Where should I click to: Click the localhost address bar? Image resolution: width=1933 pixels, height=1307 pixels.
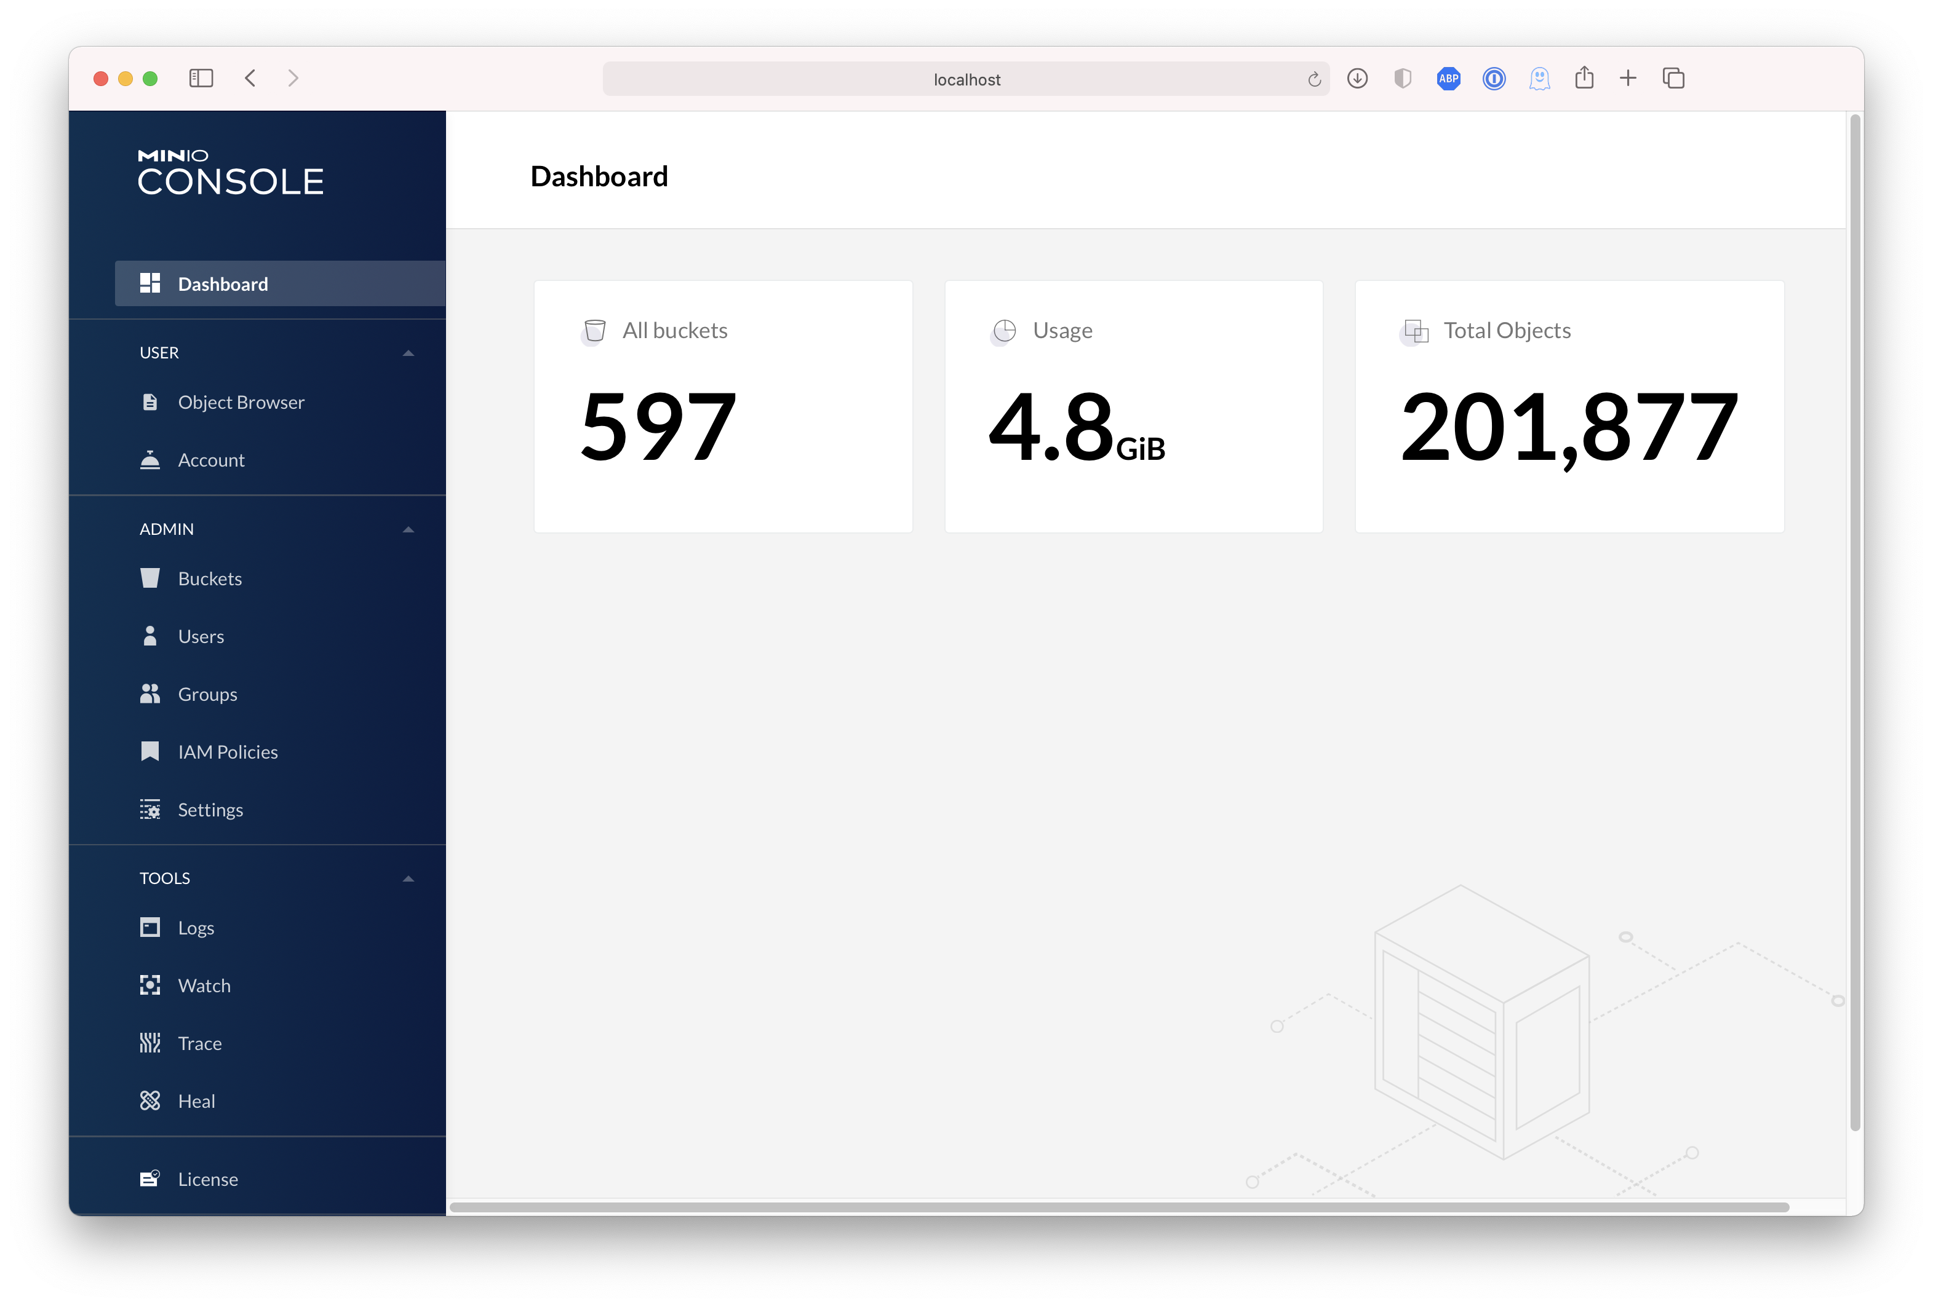coord(966,78)
